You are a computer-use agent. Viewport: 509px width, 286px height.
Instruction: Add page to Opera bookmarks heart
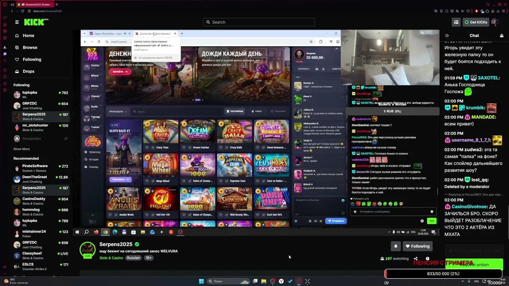pos(468,11)
